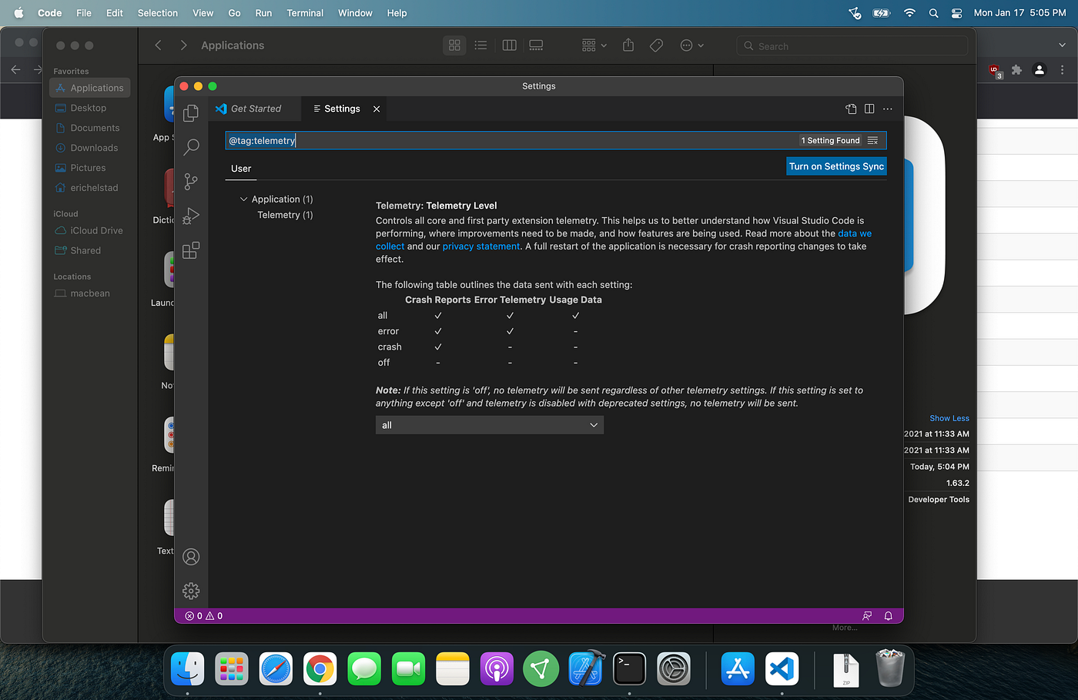Open the Explorer view in VS Code
1078x700 pixels.
pyautogui.click(x=191, y=112)
